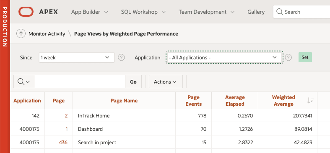Click the Application column header
330x153 pixels.
(x=27, y=100)
